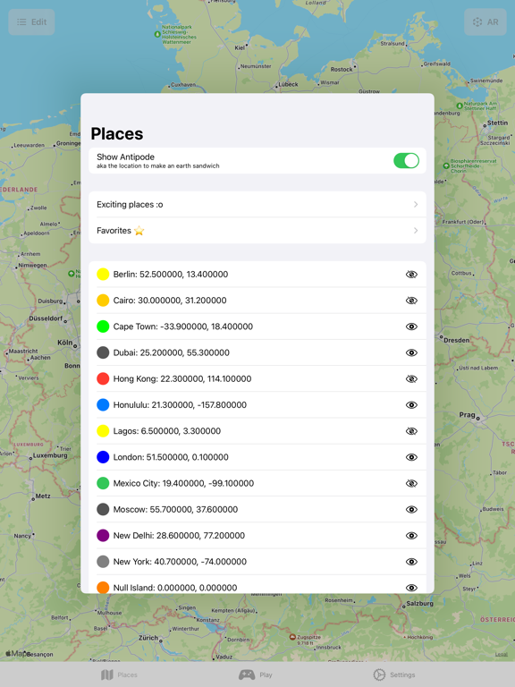Viewport: 515px width, 687px height.
Task: Select the Berlin: 52.500000, 13.400000 row
Action: coord(257,275)
